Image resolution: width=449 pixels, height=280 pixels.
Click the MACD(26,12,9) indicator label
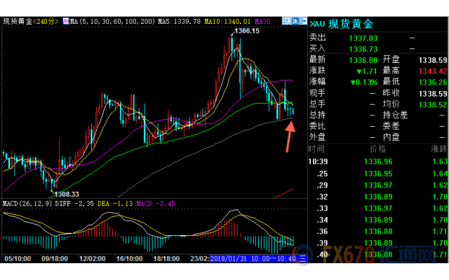point(27,204)
